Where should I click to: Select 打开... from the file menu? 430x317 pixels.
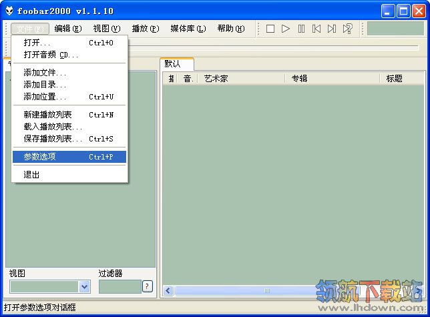click(x=69, y=43)
